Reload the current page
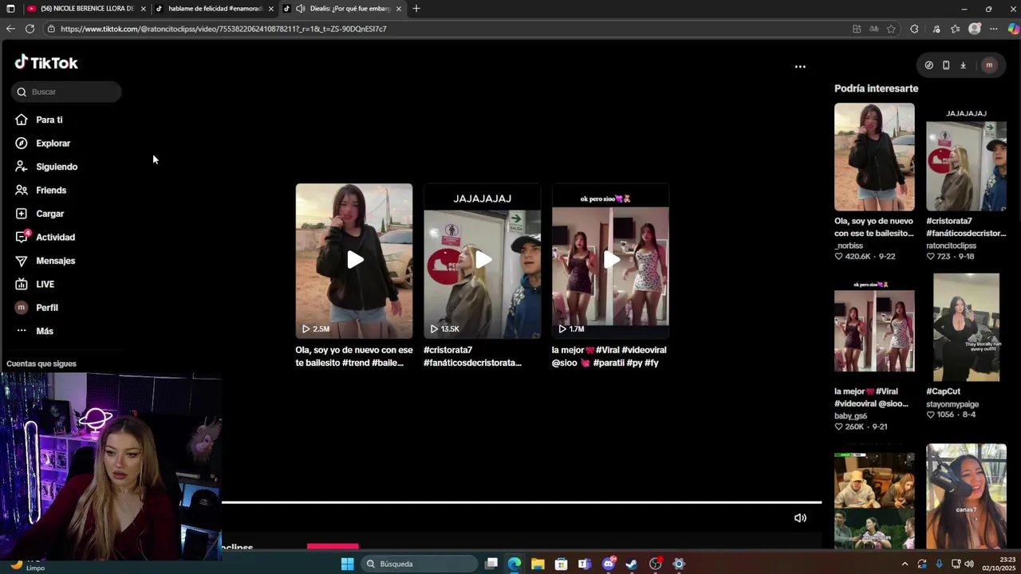The image size is (1021, 574). pyautogui.click(x=30, y=29)
